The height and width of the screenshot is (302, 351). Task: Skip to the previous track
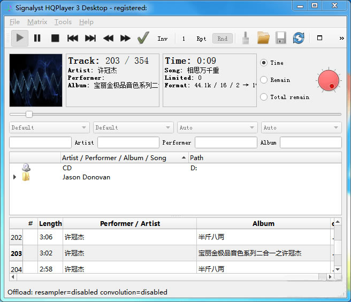click(x=73, y=38)
